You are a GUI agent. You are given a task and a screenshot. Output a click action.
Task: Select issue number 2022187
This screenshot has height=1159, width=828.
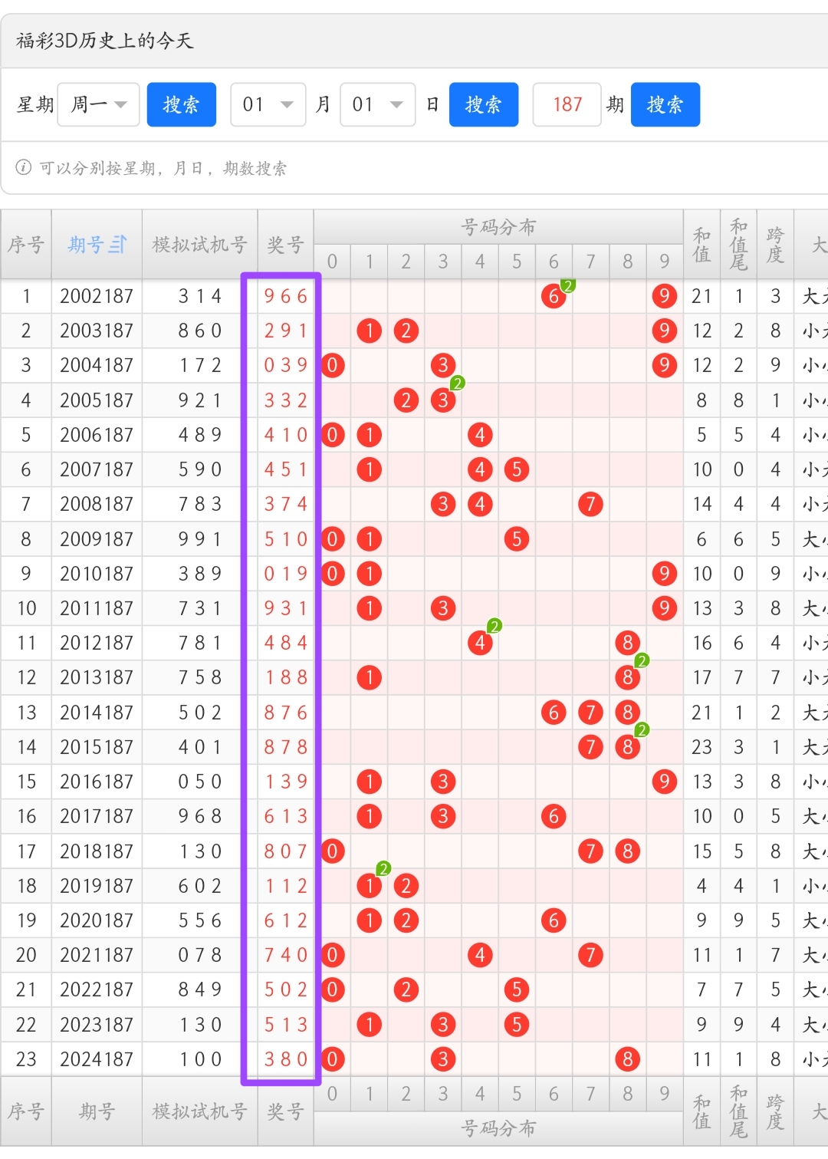97,989
